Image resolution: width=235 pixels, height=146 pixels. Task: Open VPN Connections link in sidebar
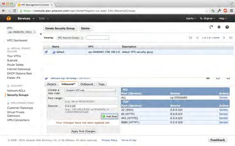click(x=18, y=120)
